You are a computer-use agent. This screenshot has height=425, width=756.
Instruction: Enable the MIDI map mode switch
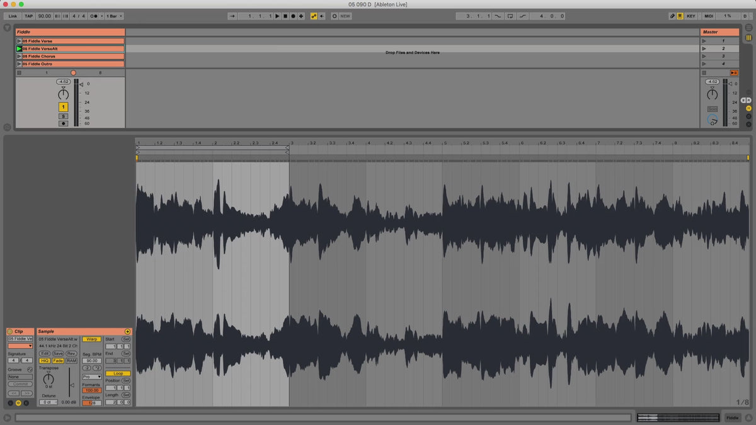709,16
